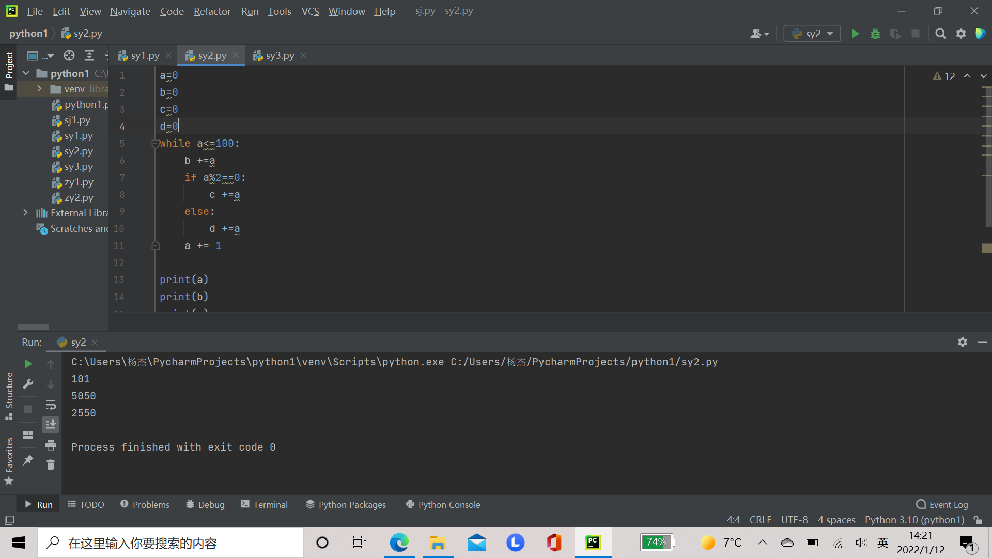
Task: Close the sy3.py editor tab
Action: (303, 55)
